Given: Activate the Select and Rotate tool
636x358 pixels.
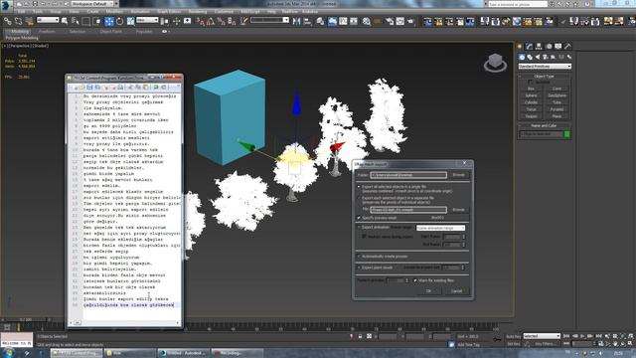Looking at the screenshot, I should (119, 21).
